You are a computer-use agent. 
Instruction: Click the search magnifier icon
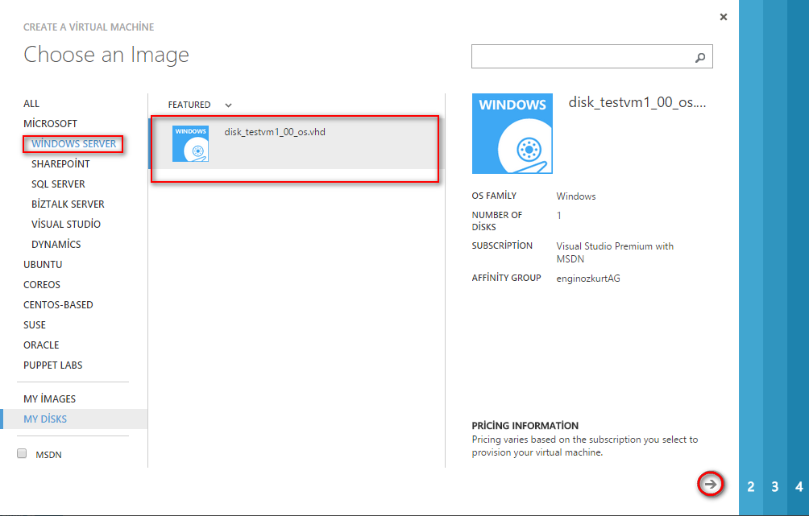700,57
